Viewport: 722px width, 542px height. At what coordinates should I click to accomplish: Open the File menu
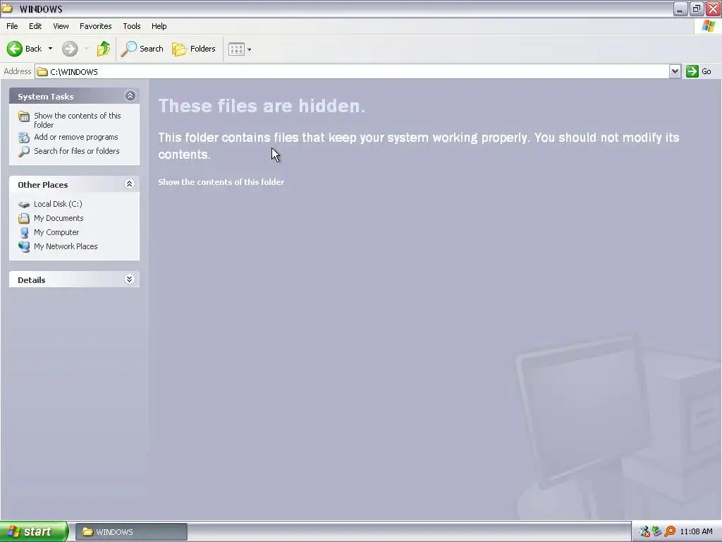tap(12, 26)
